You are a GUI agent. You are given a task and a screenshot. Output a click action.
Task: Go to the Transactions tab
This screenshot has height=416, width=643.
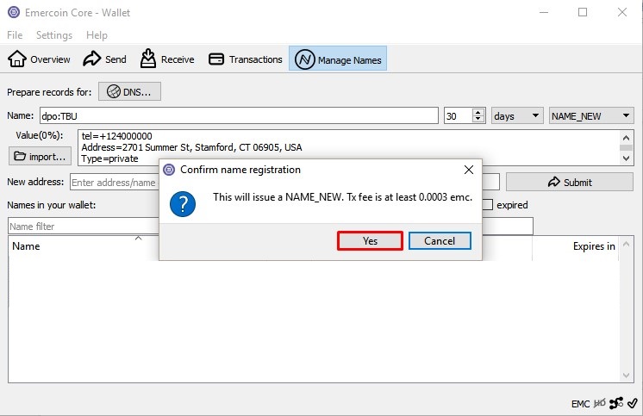[x=246, y=59]
